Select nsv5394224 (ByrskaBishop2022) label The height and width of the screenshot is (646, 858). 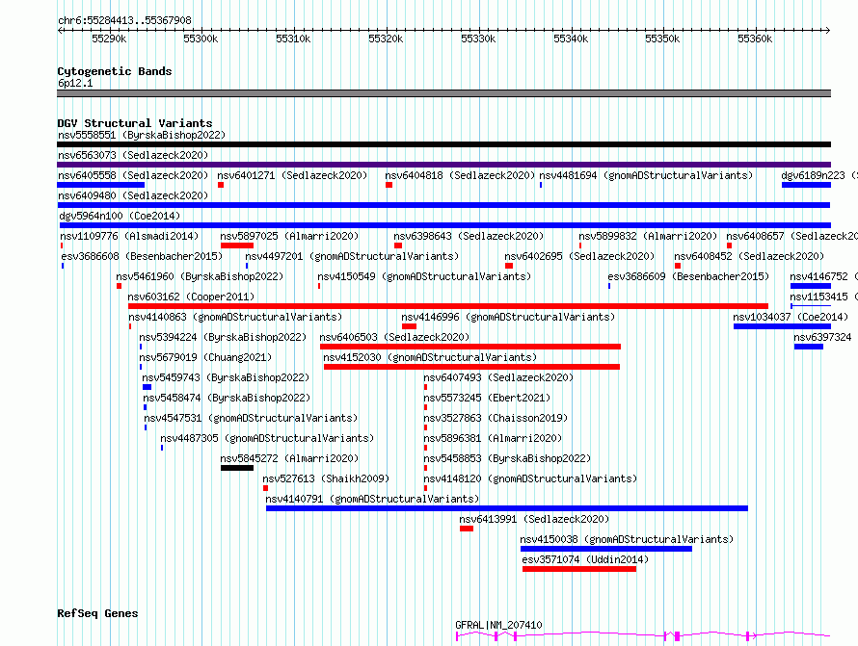tap(223, 337)
